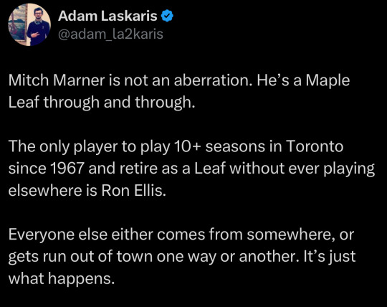Click "10+" in the second paragraph
The image size is (387, 307).
pyautogui.click(x=188, y=146)
